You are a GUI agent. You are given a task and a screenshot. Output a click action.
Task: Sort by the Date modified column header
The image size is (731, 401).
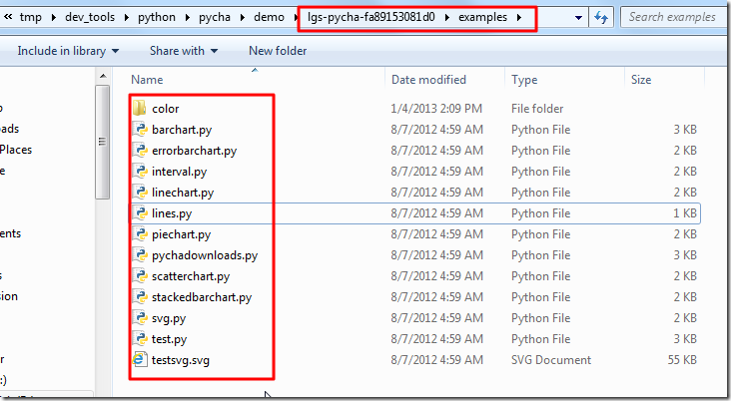pyautogui.click(x=428, y=80)
